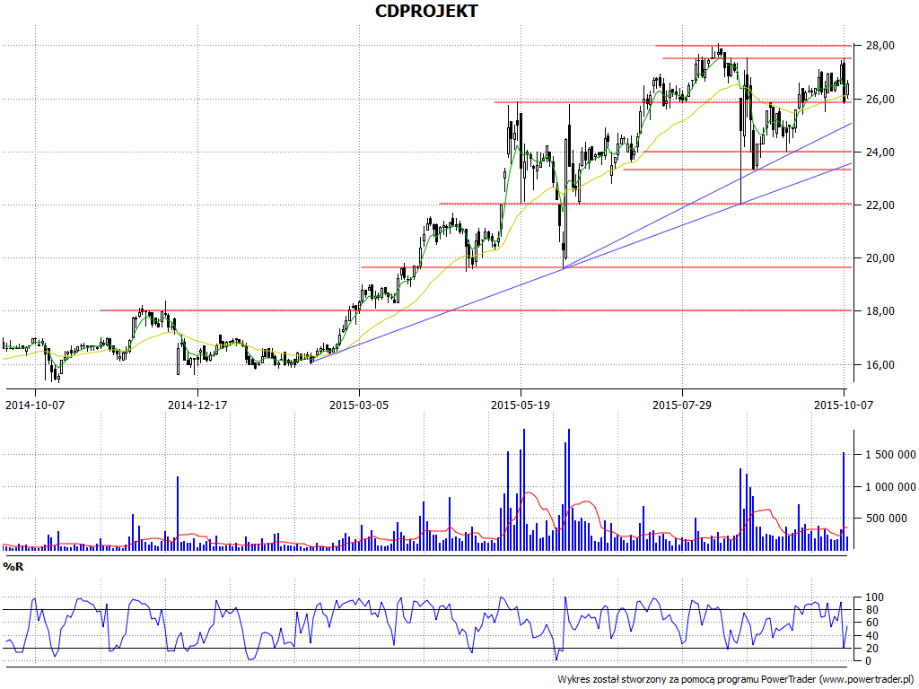Click the 24,00 price axis label
The width and height of the screenshot is (919, 689).
pos(881,153)
